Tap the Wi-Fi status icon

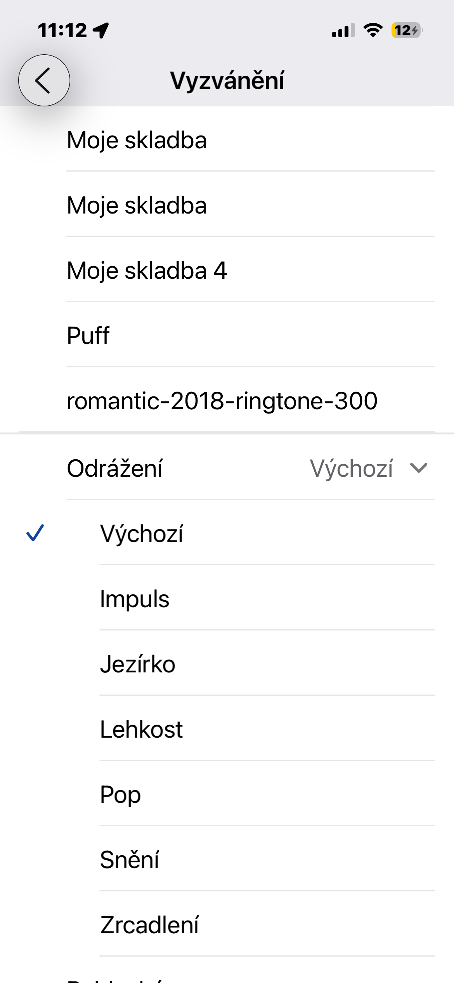(x=373, y=30)
